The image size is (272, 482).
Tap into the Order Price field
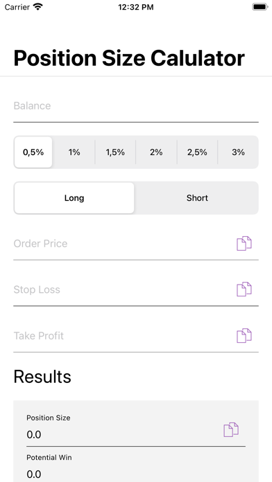pos(124,244)
